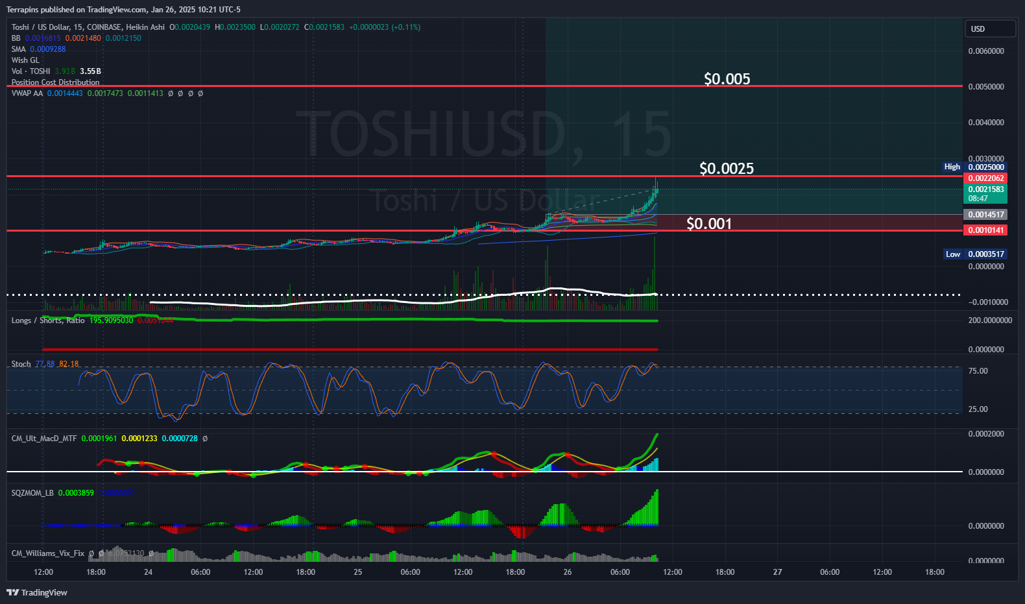The image size is (1025, 604).
Task: Click the $0.005 price target annotation
Action: 727,79
